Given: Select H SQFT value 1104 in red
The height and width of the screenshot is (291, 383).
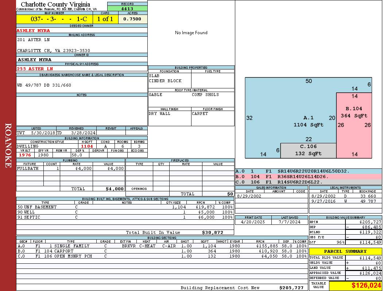Looking at the screenshot, I should (x=87, y=146).
